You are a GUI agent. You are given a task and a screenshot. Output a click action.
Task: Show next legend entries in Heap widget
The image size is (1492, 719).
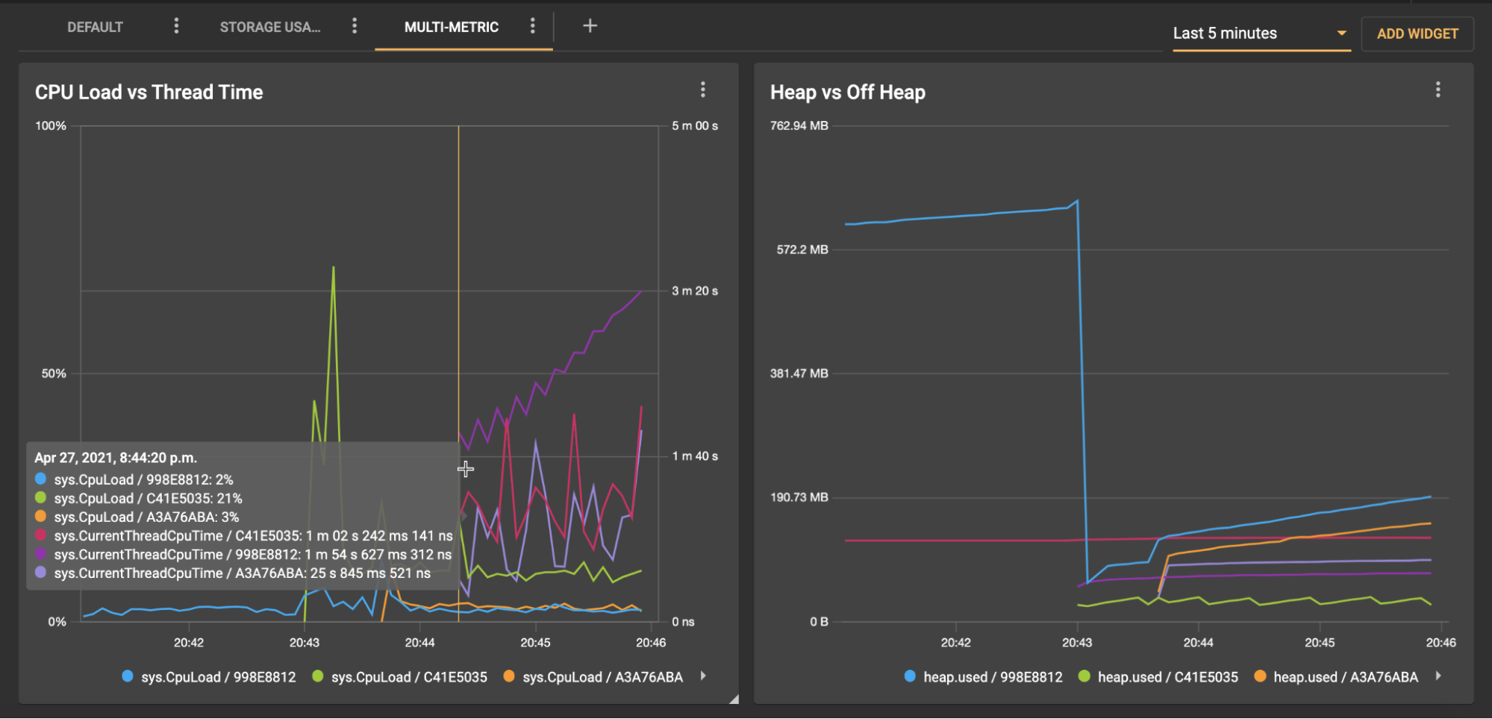click(x=1438, y=676)
